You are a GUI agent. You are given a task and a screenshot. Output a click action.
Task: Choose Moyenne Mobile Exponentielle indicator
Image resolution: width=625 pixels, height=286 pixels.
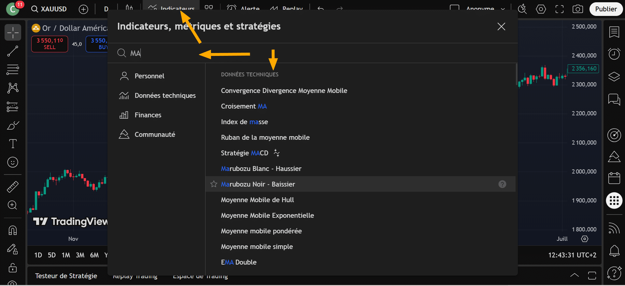coord(267,215)
